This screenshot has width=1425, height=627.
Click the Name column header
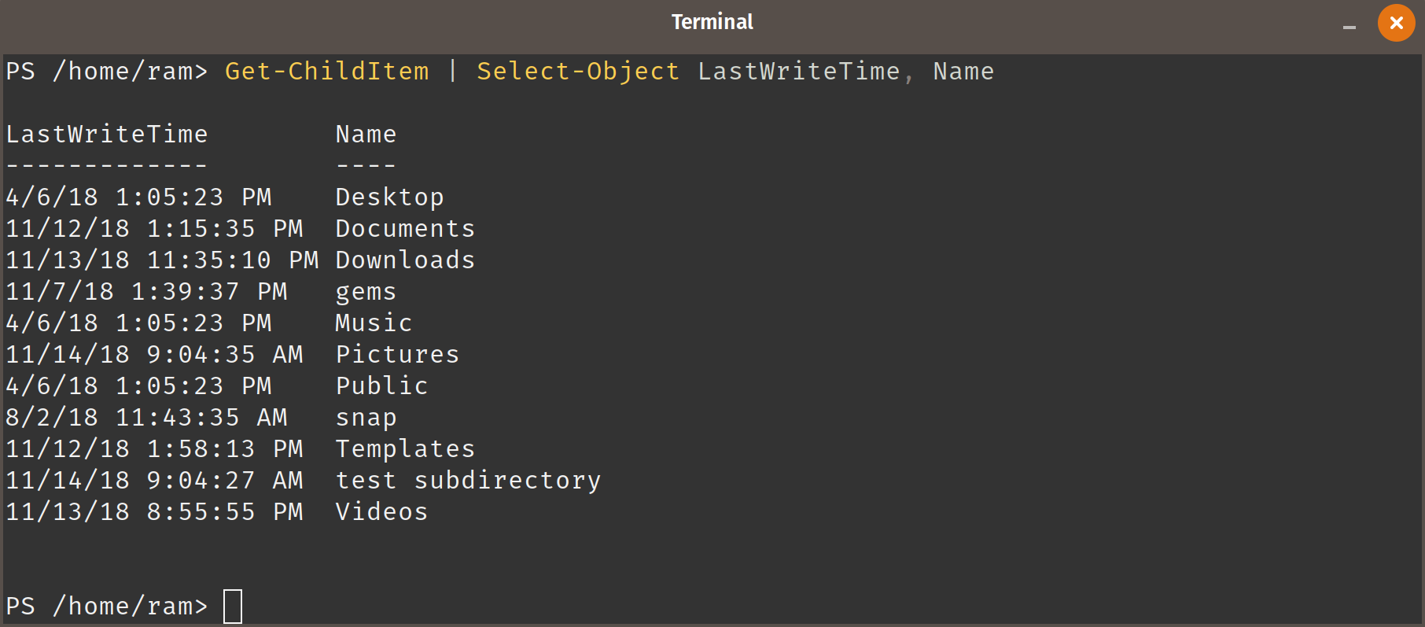click(366, 135)
